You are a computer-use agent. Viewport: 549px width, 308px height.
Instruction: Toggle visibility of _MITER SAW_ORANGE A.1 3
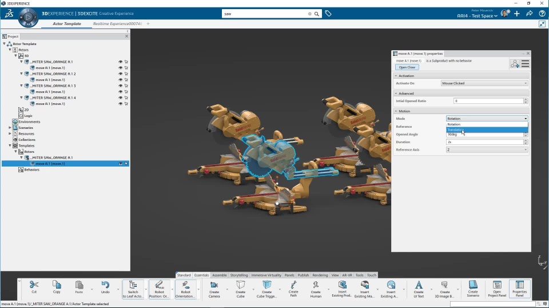(120, 86)
